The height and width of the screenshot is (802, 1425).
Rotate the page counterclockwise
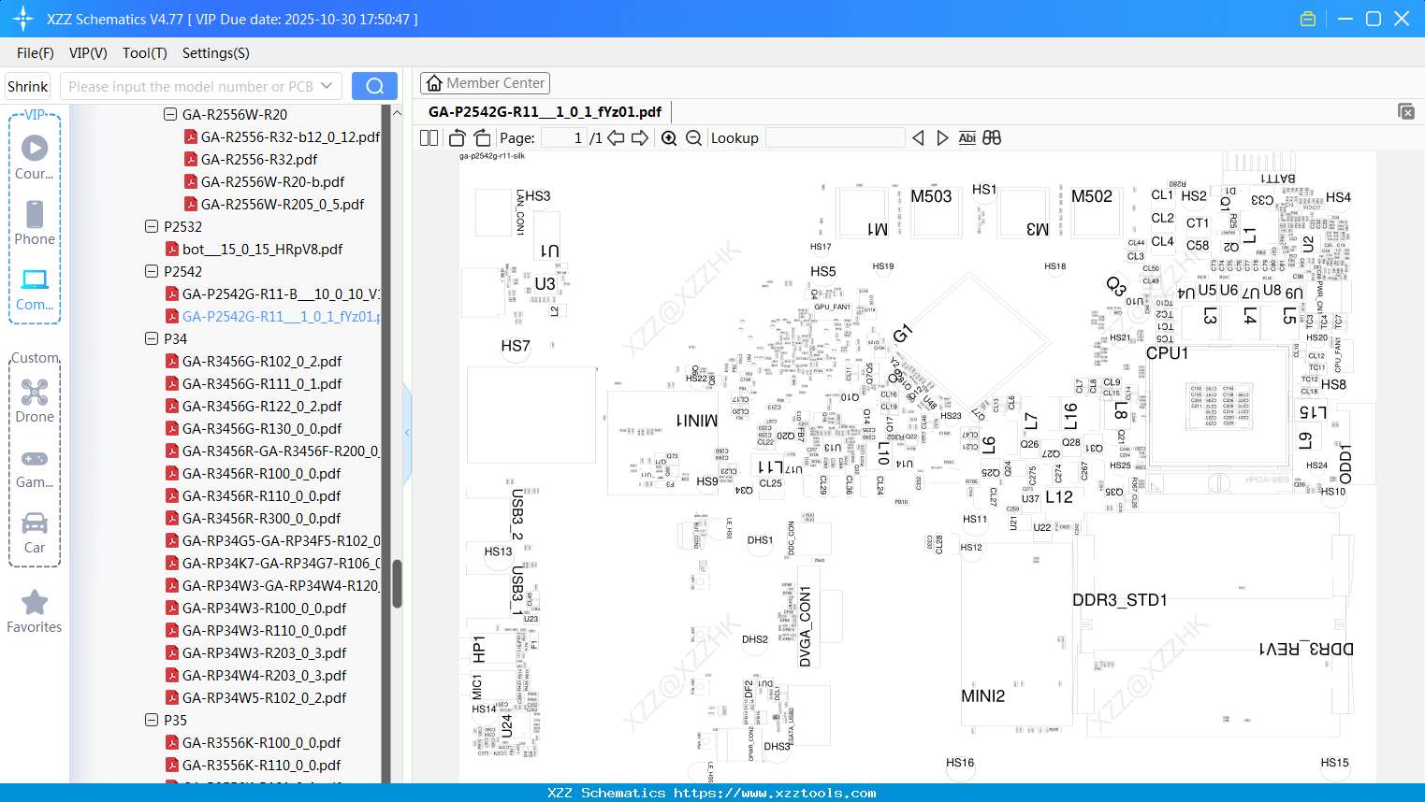[x=457, y=137]
